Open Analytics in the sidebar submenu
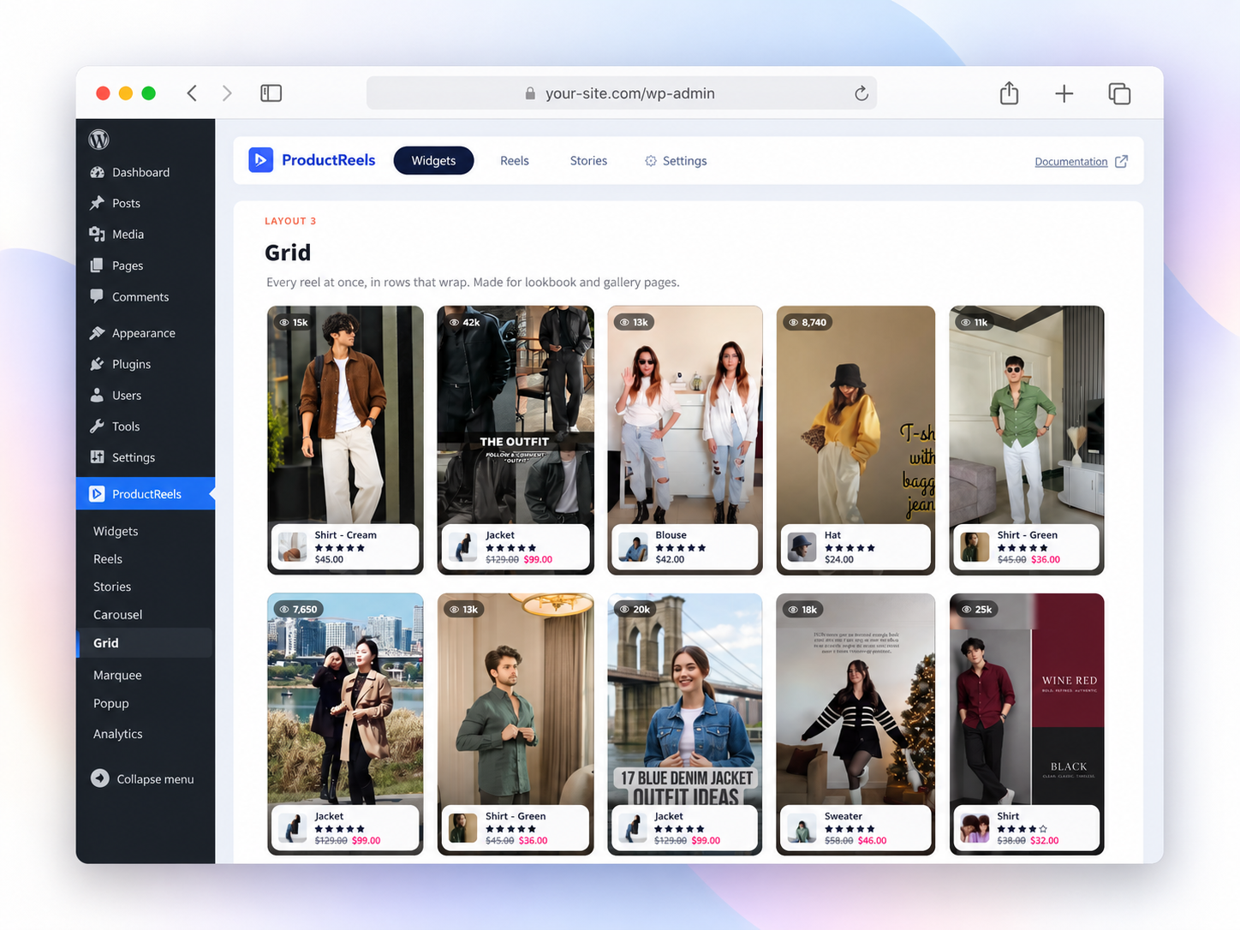This screenshot has height=930, width=1240. pyautogui.click(x=118, y=734)
